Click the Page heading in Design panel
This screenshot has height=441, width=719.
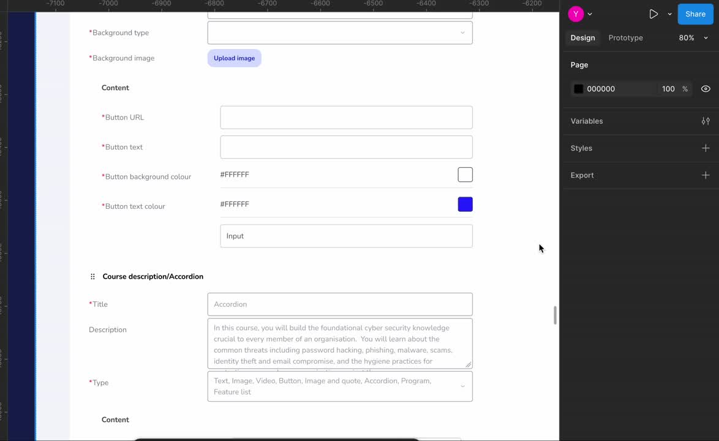point(579,65)
